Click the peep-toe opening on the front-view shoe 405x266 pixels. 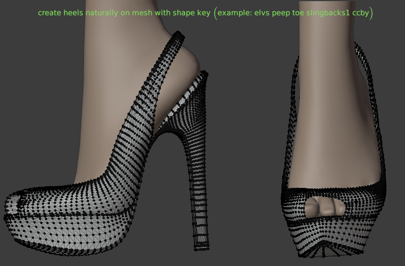[x=326, y=207]
